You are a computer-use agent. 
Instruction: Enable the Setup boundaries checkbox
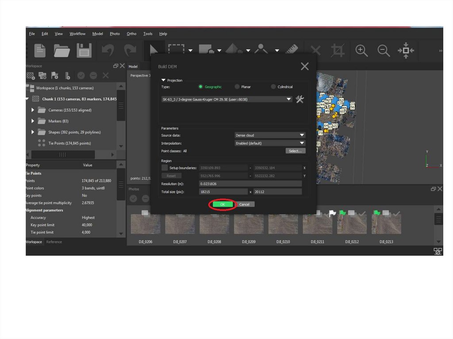point(165,168)
